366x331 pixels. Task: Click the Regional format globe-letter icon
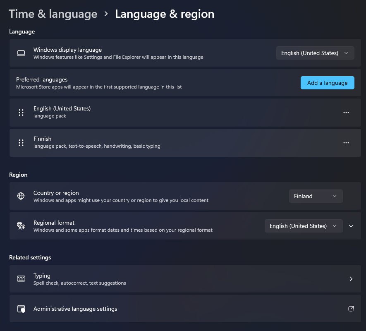pyautogui.click(x=21, y=226)
